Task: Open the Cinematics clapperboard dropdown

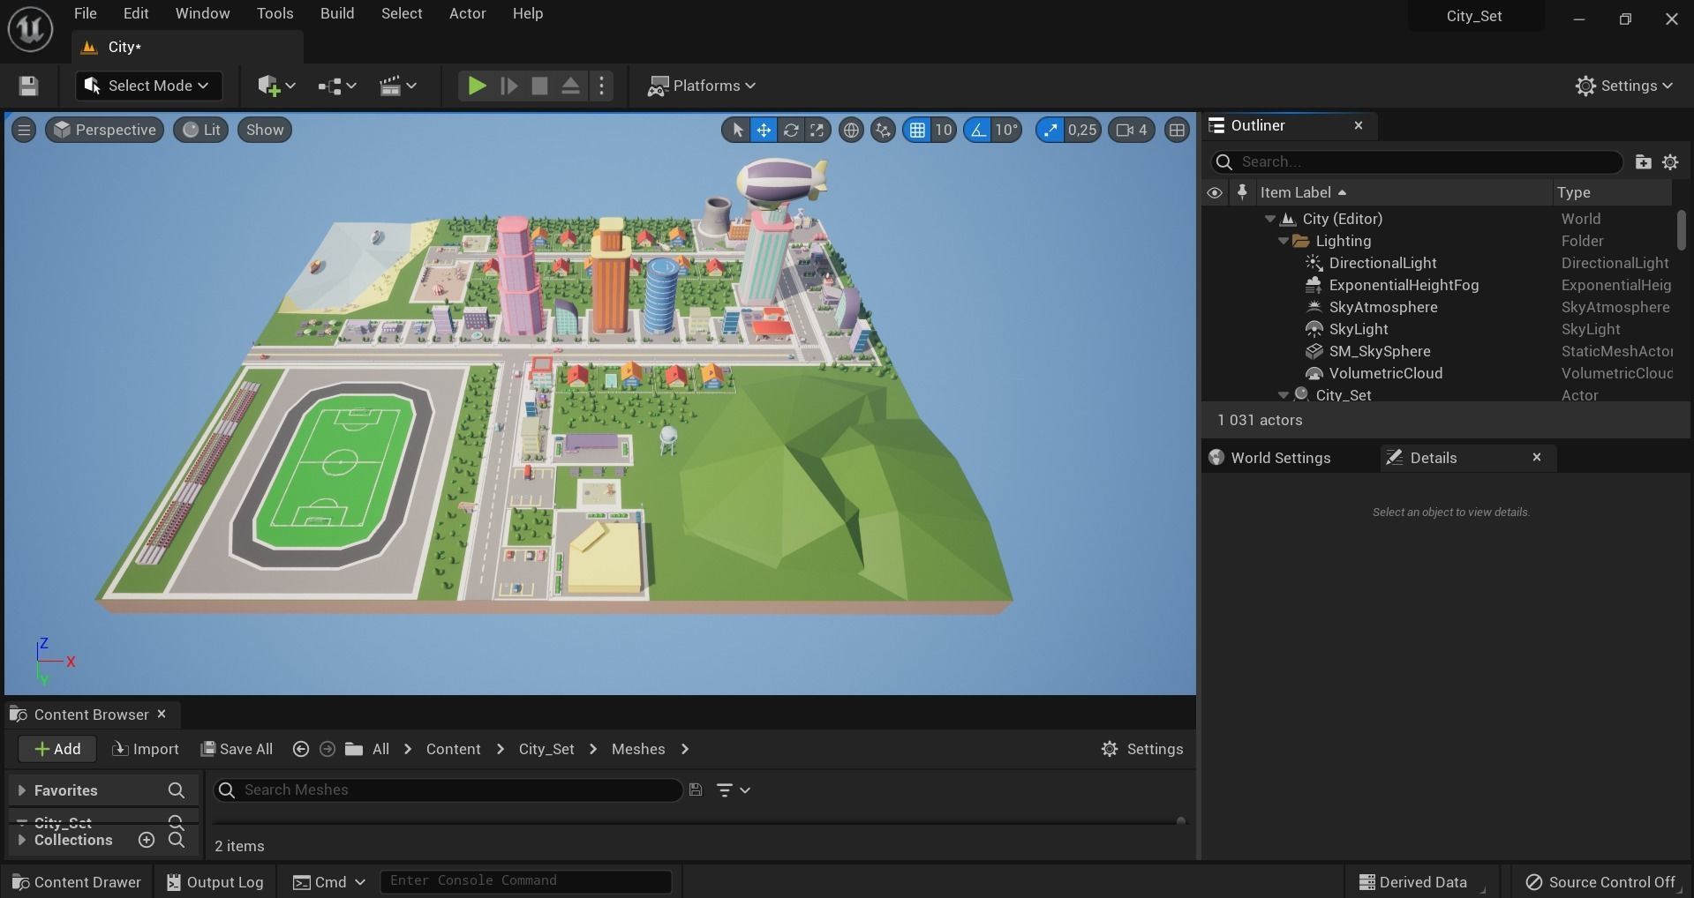Action: [397, 86]
